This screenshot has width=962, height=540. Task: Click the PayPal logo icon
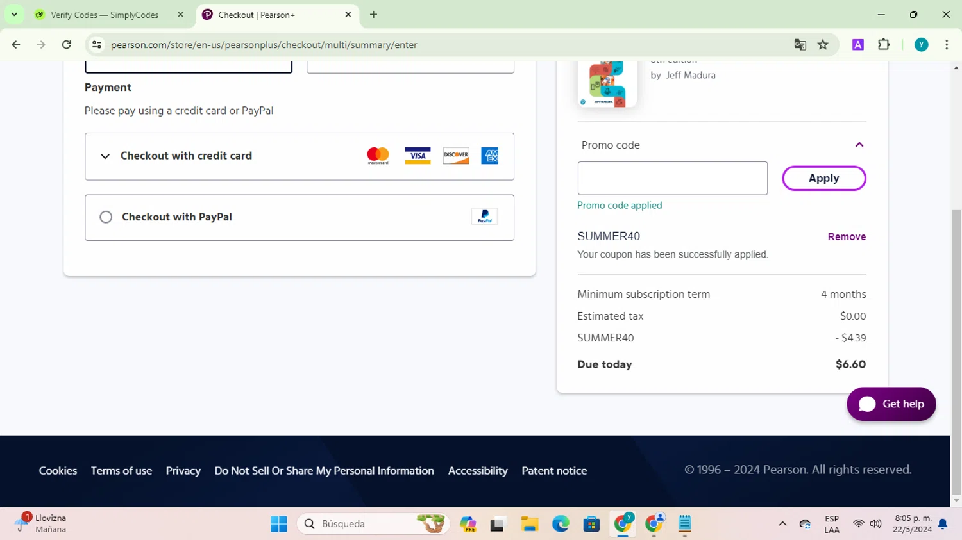click(x=484, y=217)
